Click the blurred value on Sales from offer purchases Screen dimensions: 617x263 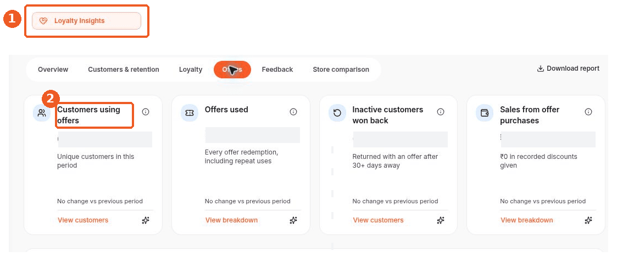pos(548,140)
